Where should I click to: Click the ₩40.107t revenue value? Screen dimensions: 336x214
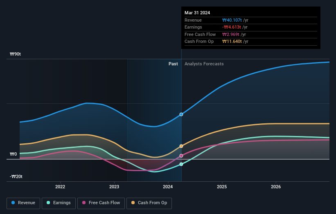coord(232,20)
